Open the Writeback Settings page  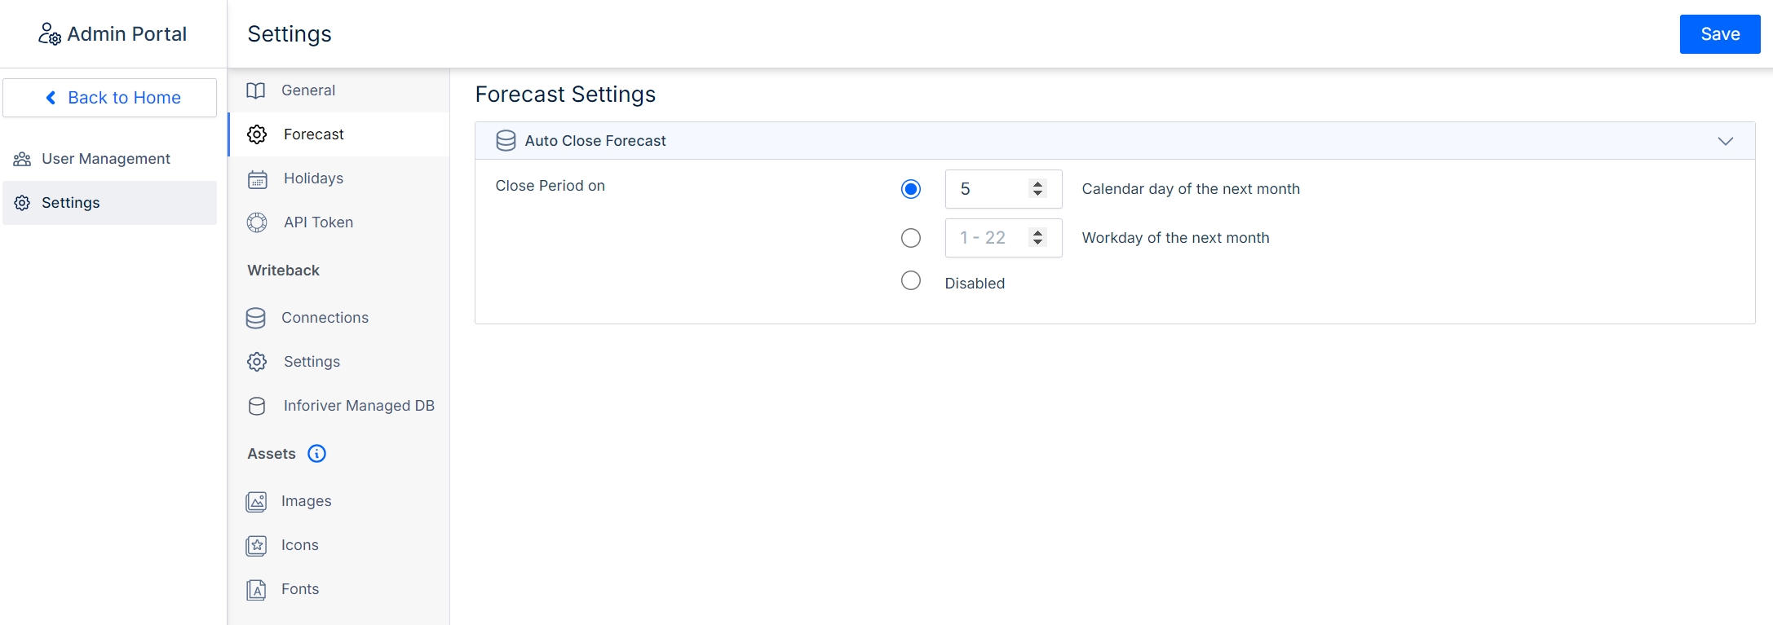[x=312, y=362]
